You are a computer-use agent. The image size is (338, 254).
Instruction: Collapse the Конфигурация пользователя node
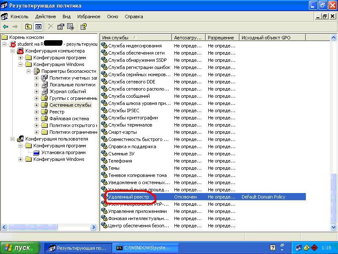(x=13, y=139)
